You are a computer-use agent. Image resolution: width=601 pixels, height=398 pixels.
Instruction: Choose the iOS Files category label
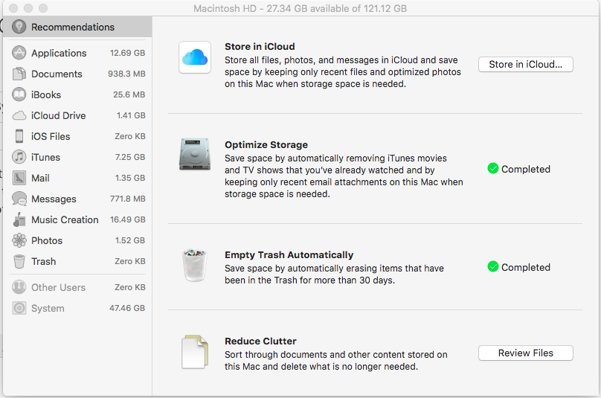click(x=51, y=136)
